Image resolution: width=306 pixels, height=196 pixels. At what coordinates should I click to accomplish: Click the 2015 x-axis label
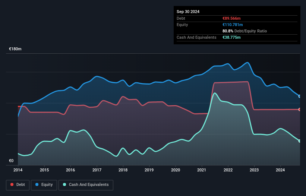[x=44, y=170]
